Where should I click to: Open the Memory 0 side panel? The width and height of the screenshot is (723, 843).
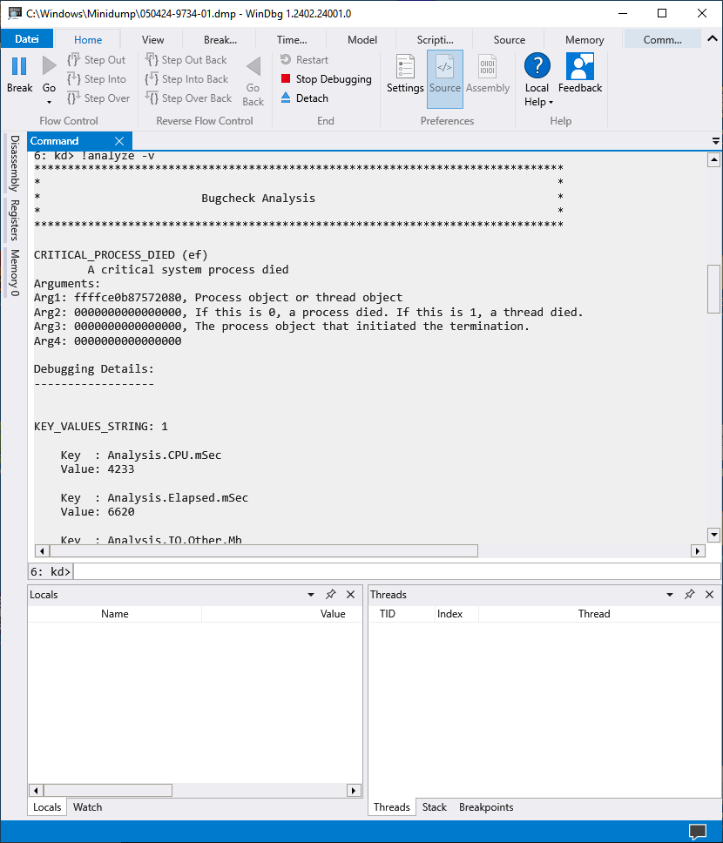[15, 273]
